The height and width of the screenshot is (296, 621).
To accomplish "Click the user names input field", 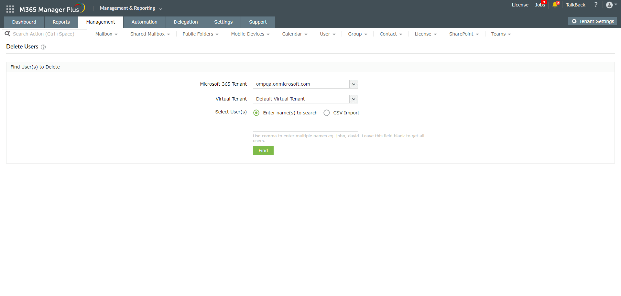I will (x=305, y=127).
